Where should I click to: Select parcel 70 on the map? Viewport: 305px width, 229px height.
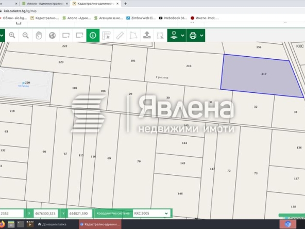[x=136, y=161]
